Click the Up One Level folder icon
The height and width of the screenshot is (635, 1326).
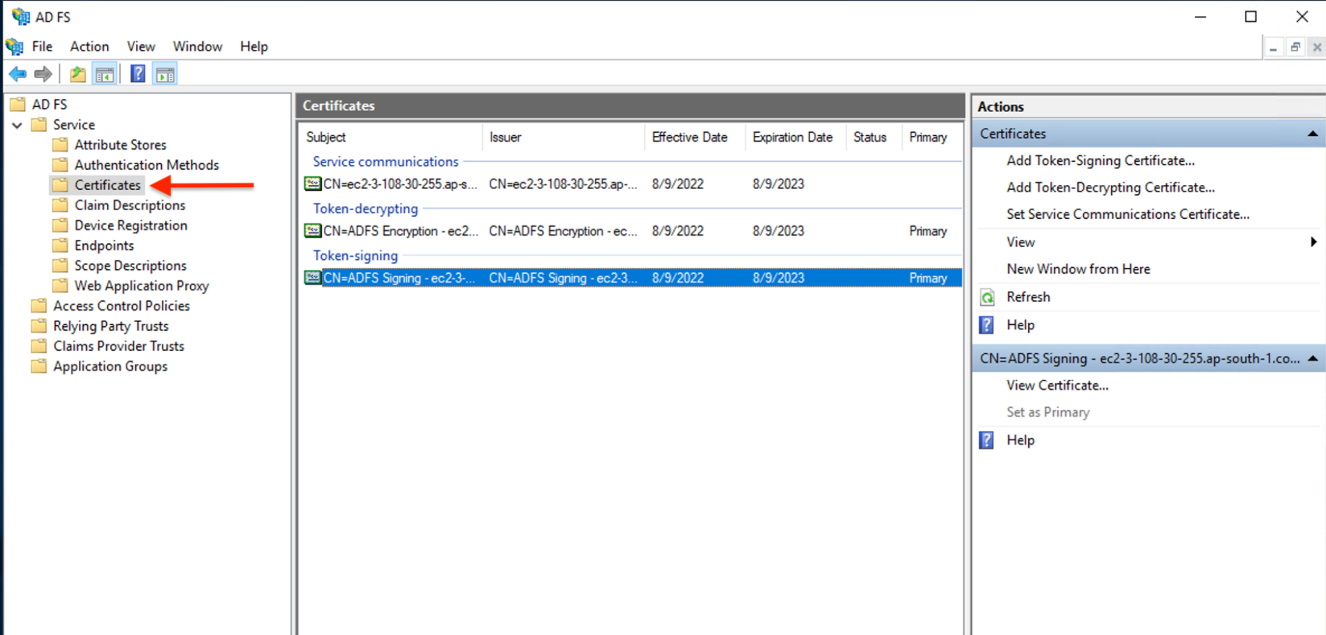tap(78, 74)
